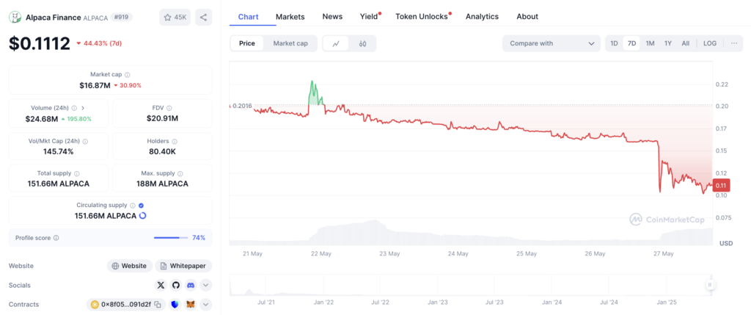Expand Volume (24h) details arrow
Image resolution: width=751 pixels, height=315 pixels.
pyautogui.click(x=83, y=108)
